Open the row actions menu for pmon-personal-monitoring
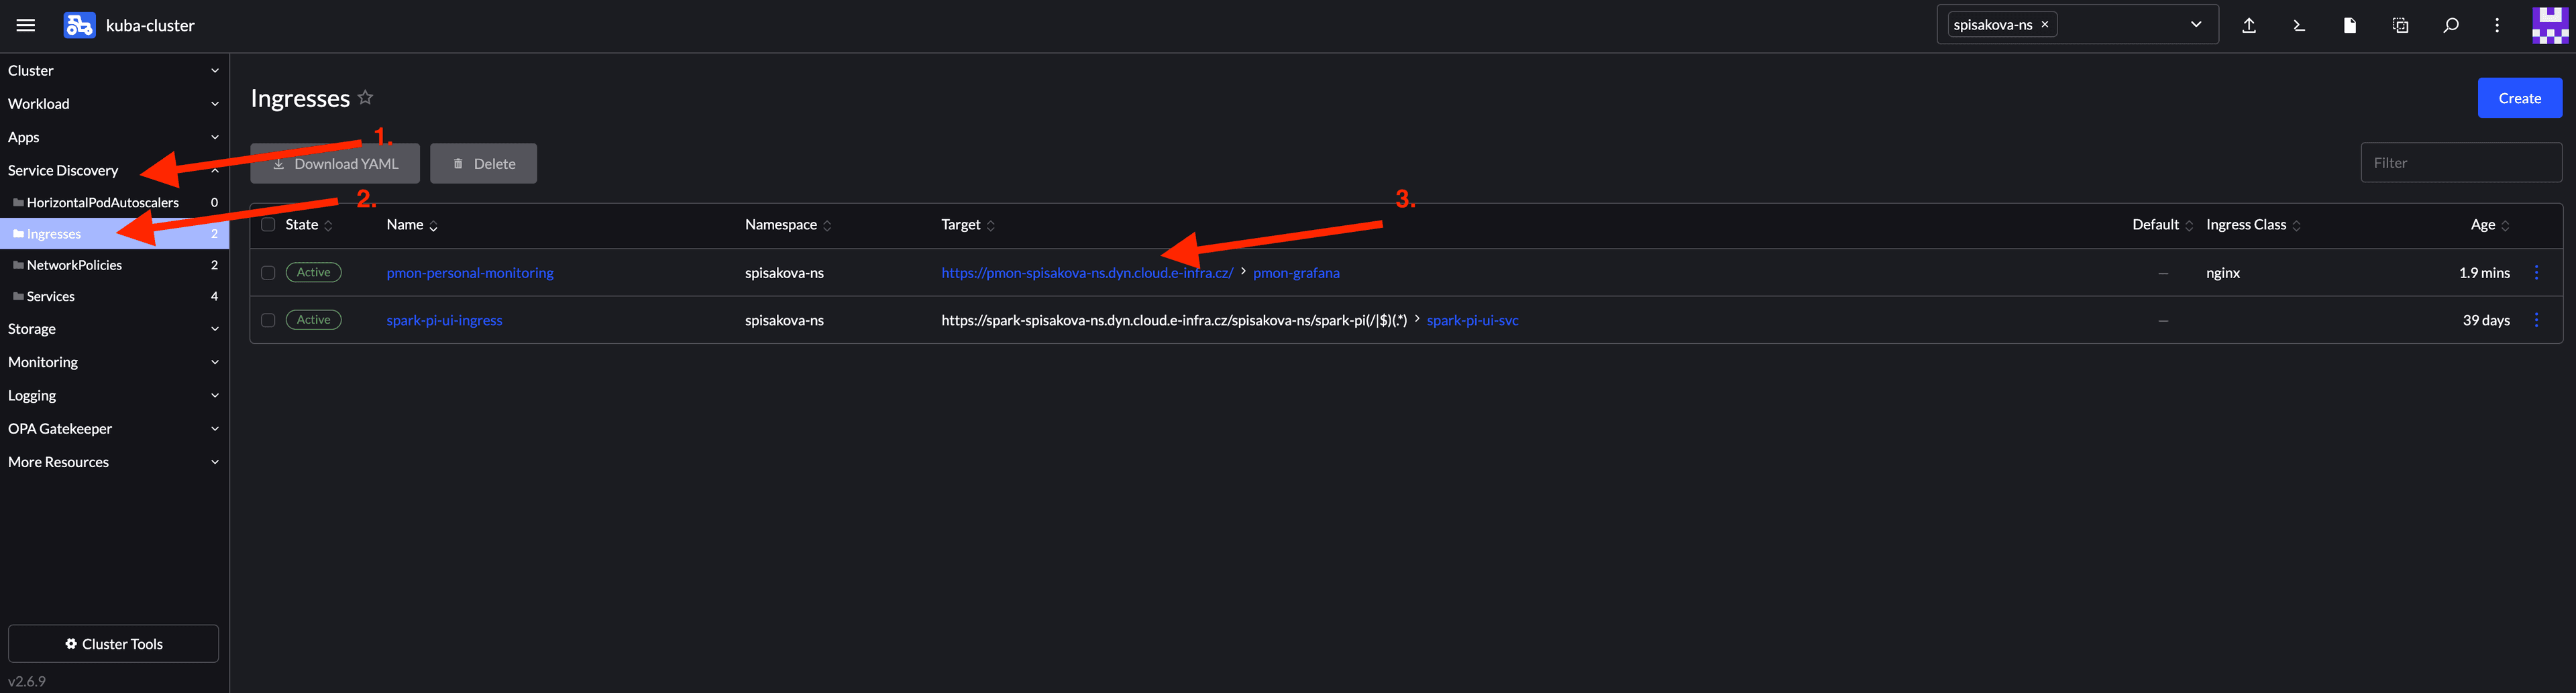 [2536, 273]
